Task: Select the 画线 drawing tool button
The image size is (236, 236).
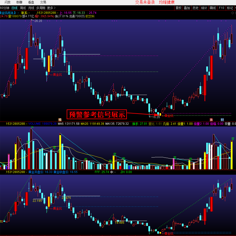Action: point(212,8)
